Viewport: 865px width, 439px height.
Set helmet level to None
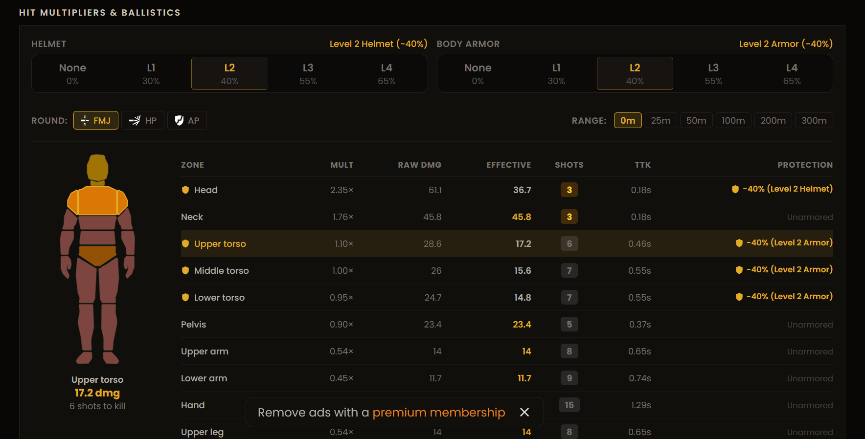(x=72, y=73)
